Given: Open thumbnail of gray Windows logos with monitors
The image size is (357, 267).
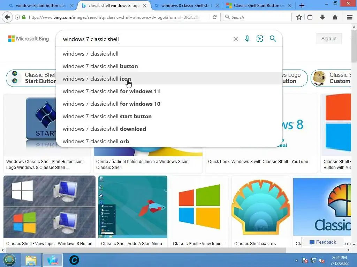Looking at the screenshot, I should (50, 207).
